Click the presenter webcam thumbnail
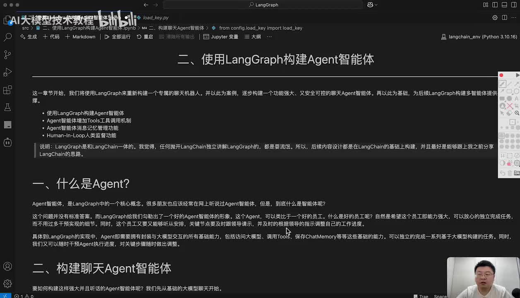 [483, 277]
